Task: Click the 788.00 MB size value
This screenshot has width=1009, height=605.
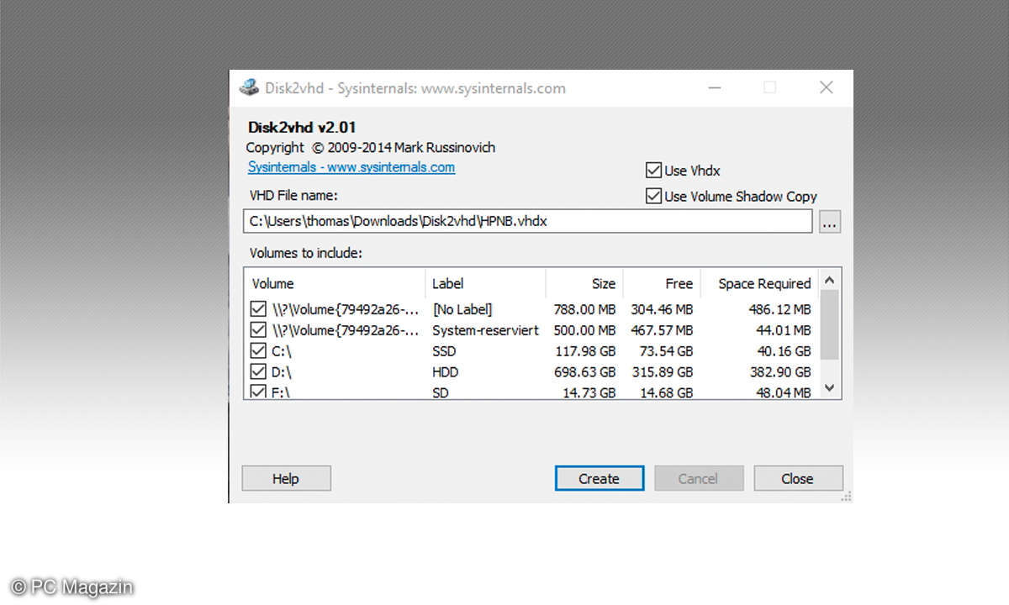Action: point(585,309)
